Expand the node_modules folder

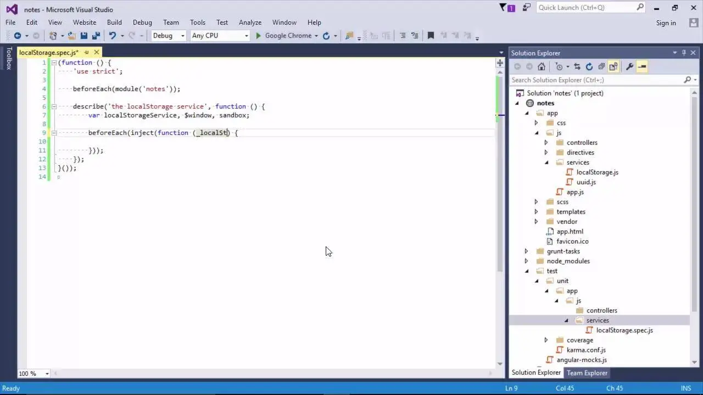[526, 261]
